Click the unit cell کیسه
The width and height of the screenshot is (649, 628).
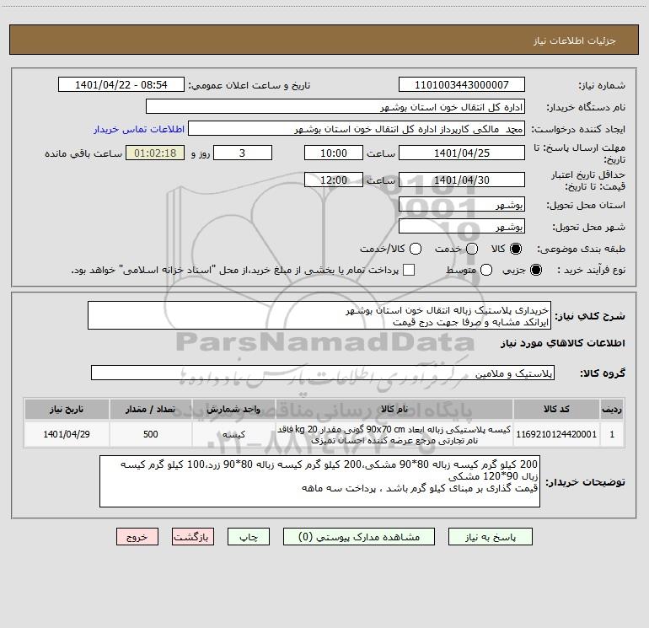(x=233, y=434)
